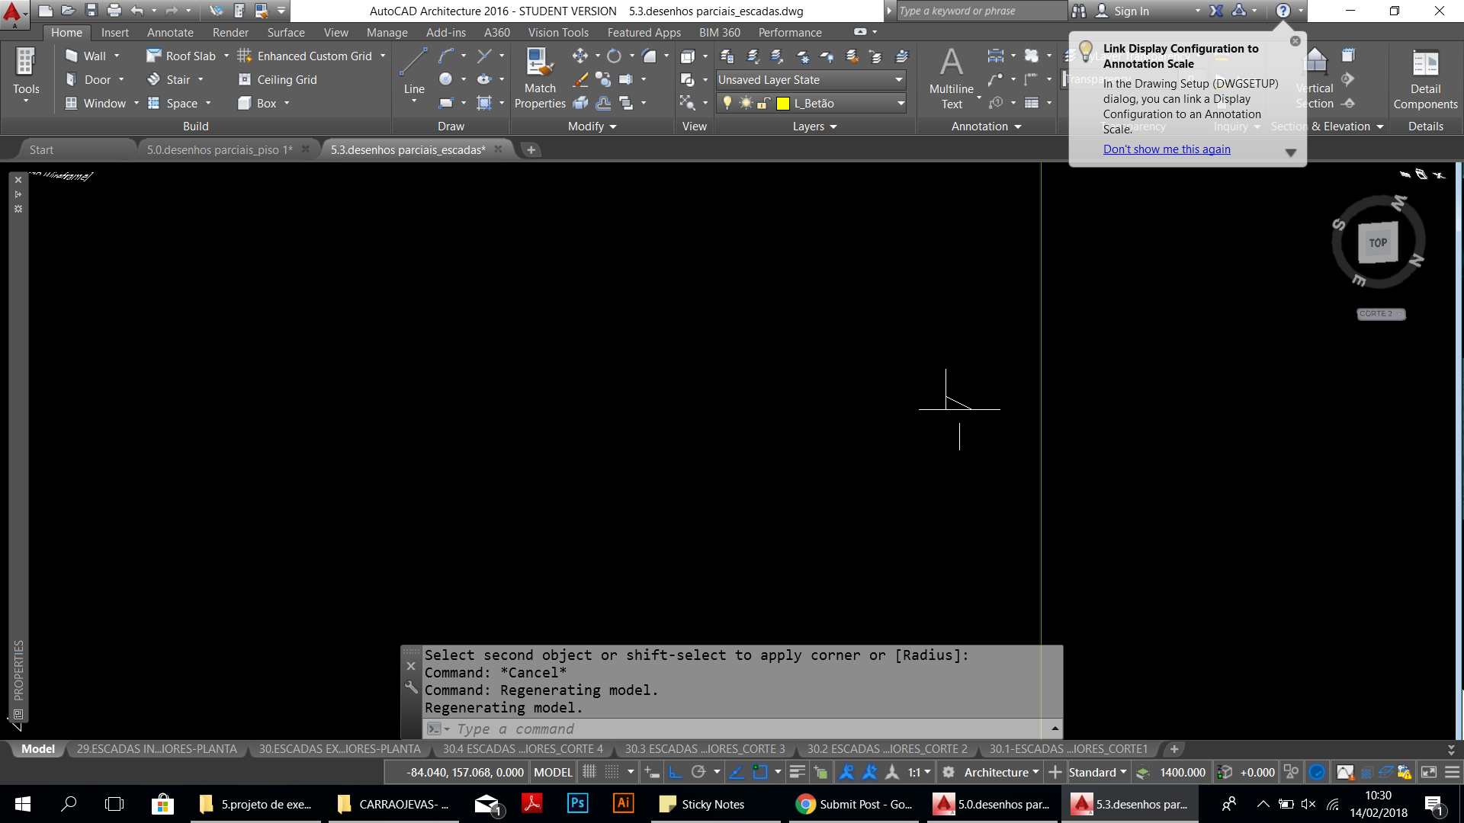1464x823 pixels.
Task: Open the 30.3 ESCADAS CORTE 3 layout tab
Action: click(x=705, y=749)
